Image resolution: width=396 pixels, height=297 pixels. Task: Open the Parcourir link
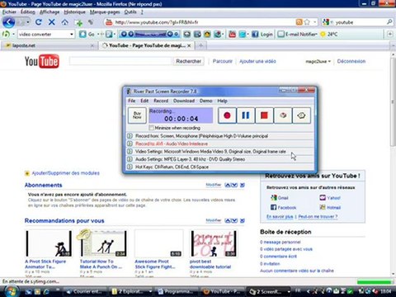coord(223,61)
